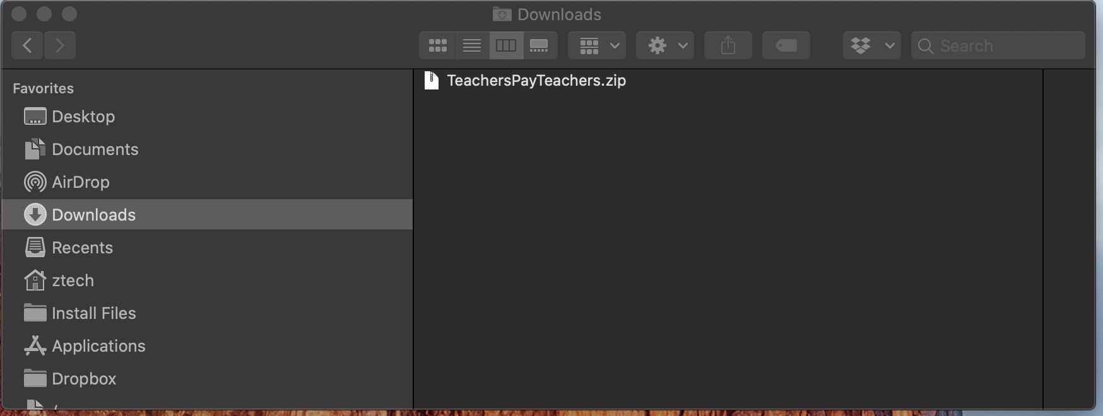Open the gear Action menu
1103x416 pixels.
pos(665,45)
